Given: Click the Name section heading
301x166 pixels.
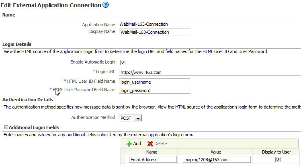Looking at the screenshot, I should tap(9, 15).
